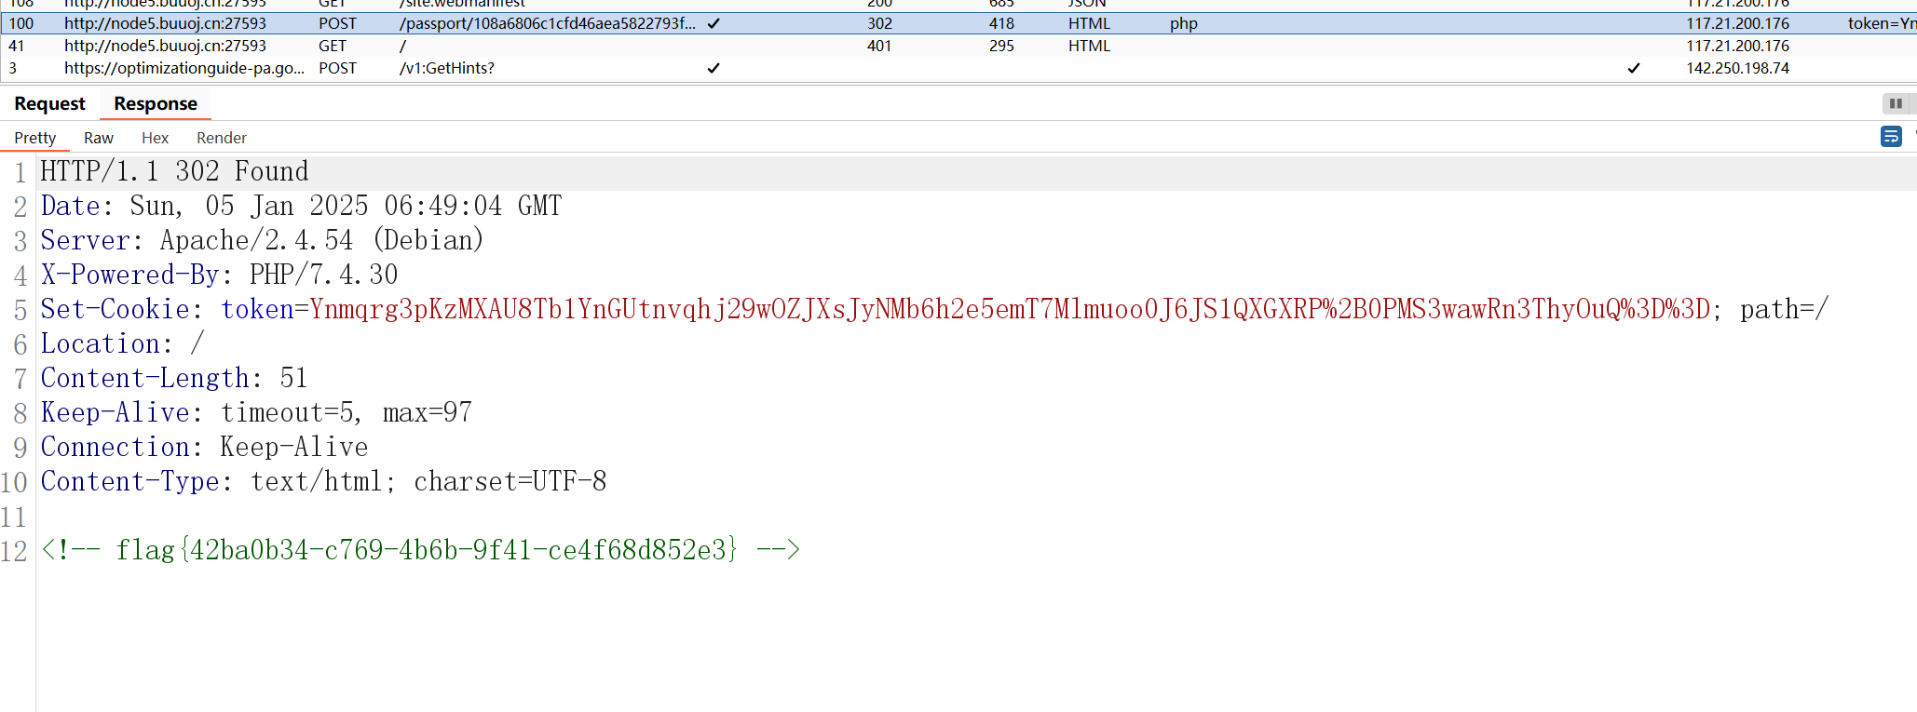The image size is (1917, 712).
Task: Click the Location: / header line
Action: [x=122, y=343]
